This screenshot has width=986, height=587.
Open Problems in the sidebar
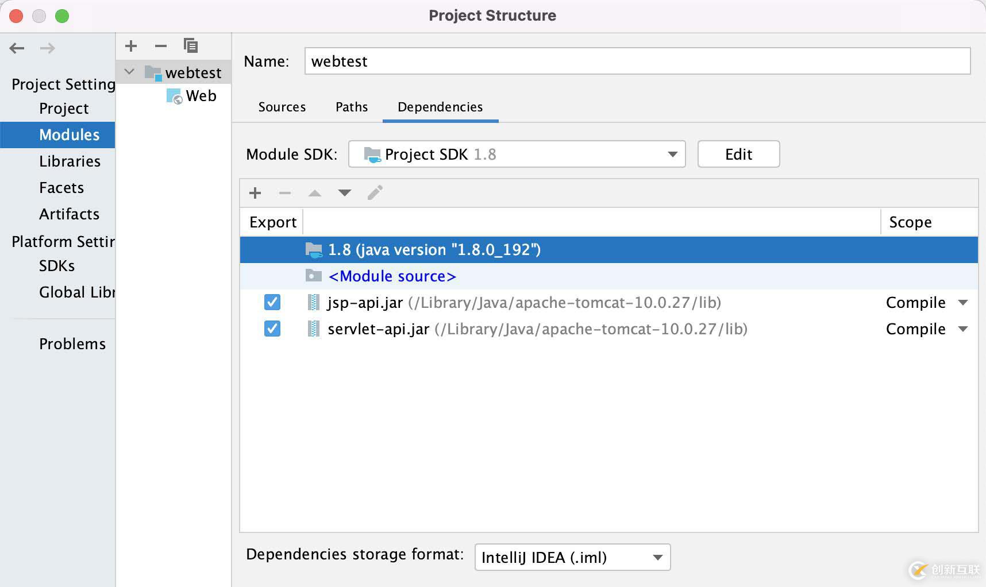click(72, 344)
